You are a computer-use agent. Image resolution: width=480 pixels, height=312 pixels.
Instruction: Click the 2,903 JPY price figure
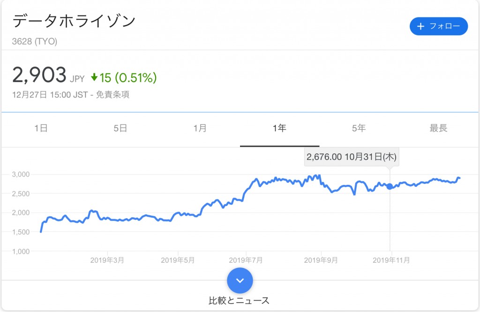coord(48,76)
